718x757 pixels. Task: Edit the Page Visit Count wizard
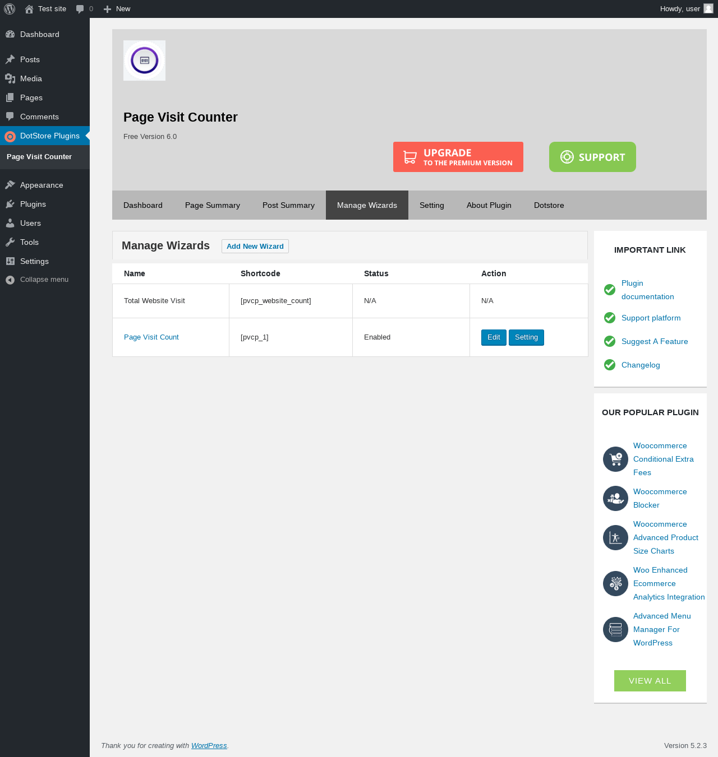tap(494, 337)
